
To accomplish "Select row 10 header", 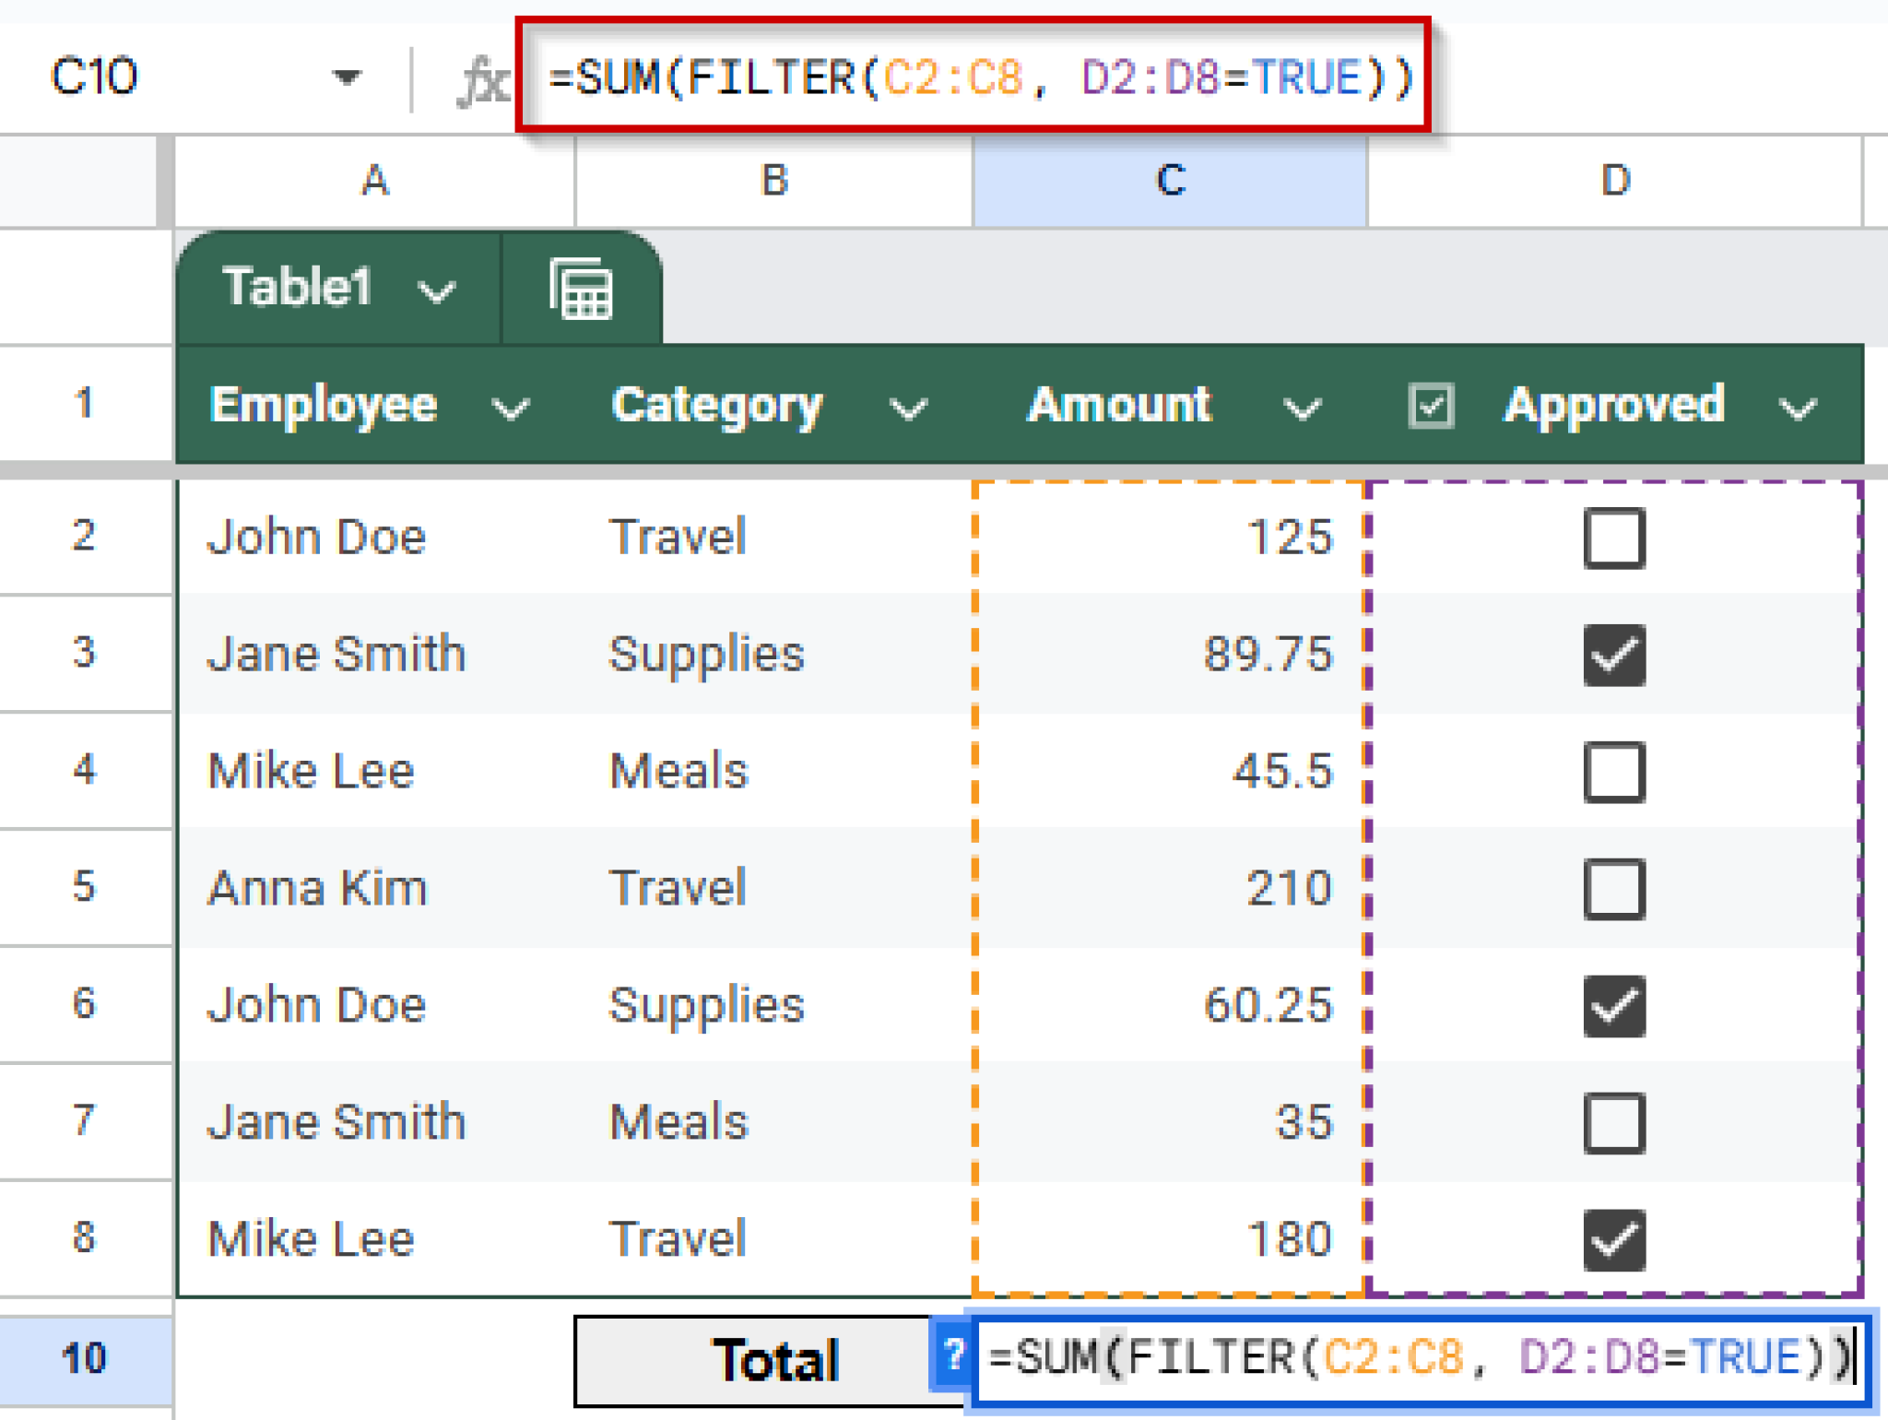I will 85,1355.
